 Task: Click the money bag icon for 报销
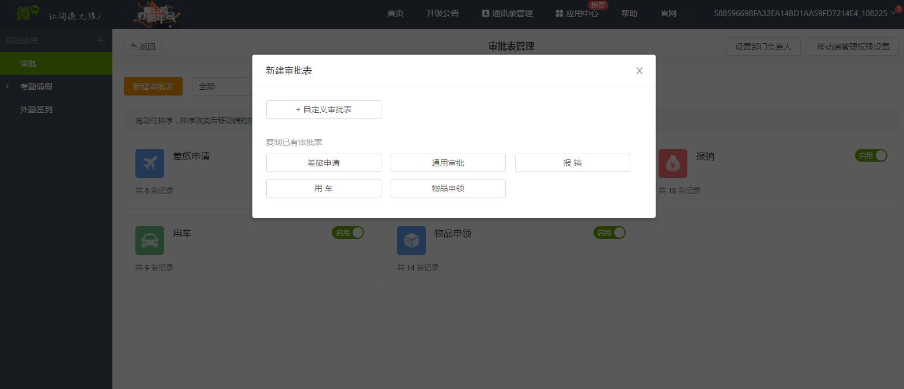(673, 163)
